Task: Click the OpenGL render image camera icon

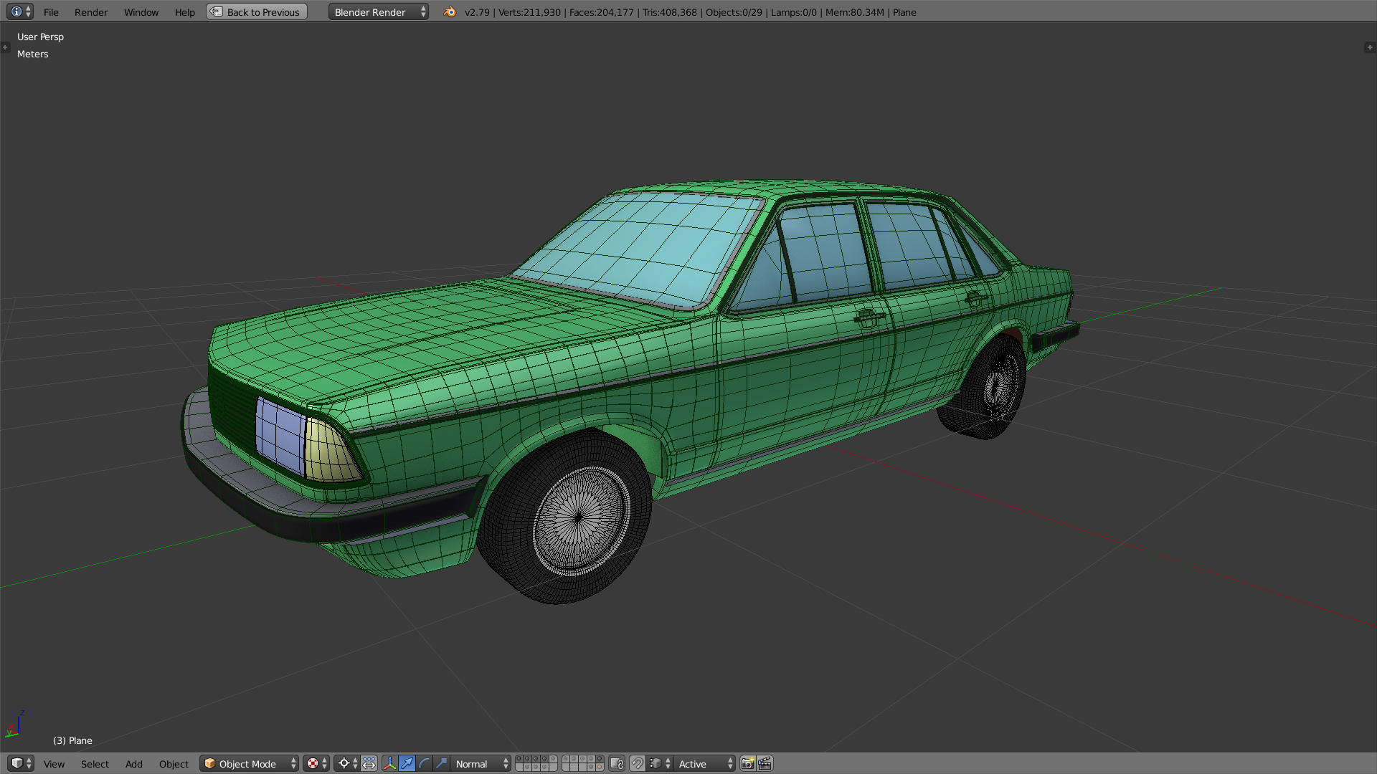Action: (x=747, y=764)
